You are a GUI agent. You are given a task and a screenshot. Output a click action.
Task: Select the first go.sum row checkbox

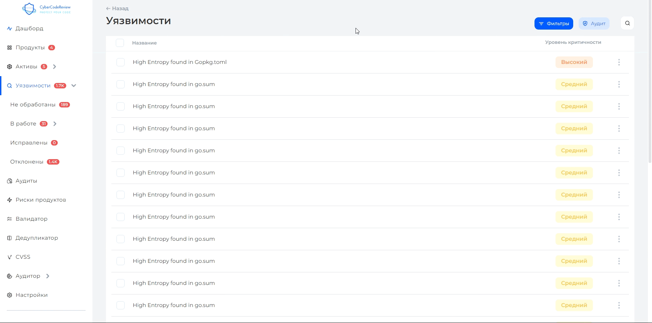coord(121,84)
